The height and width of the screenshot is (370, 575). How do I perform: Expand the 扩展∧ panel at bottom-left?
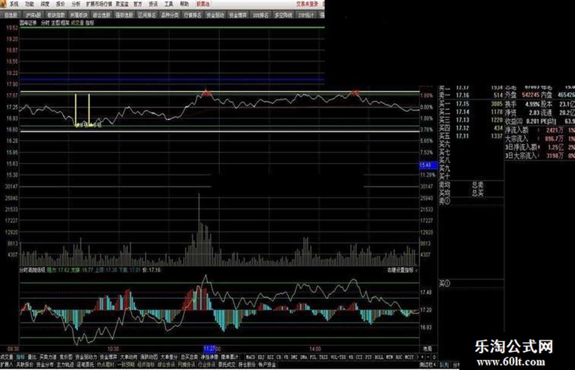tap(7, 365)
